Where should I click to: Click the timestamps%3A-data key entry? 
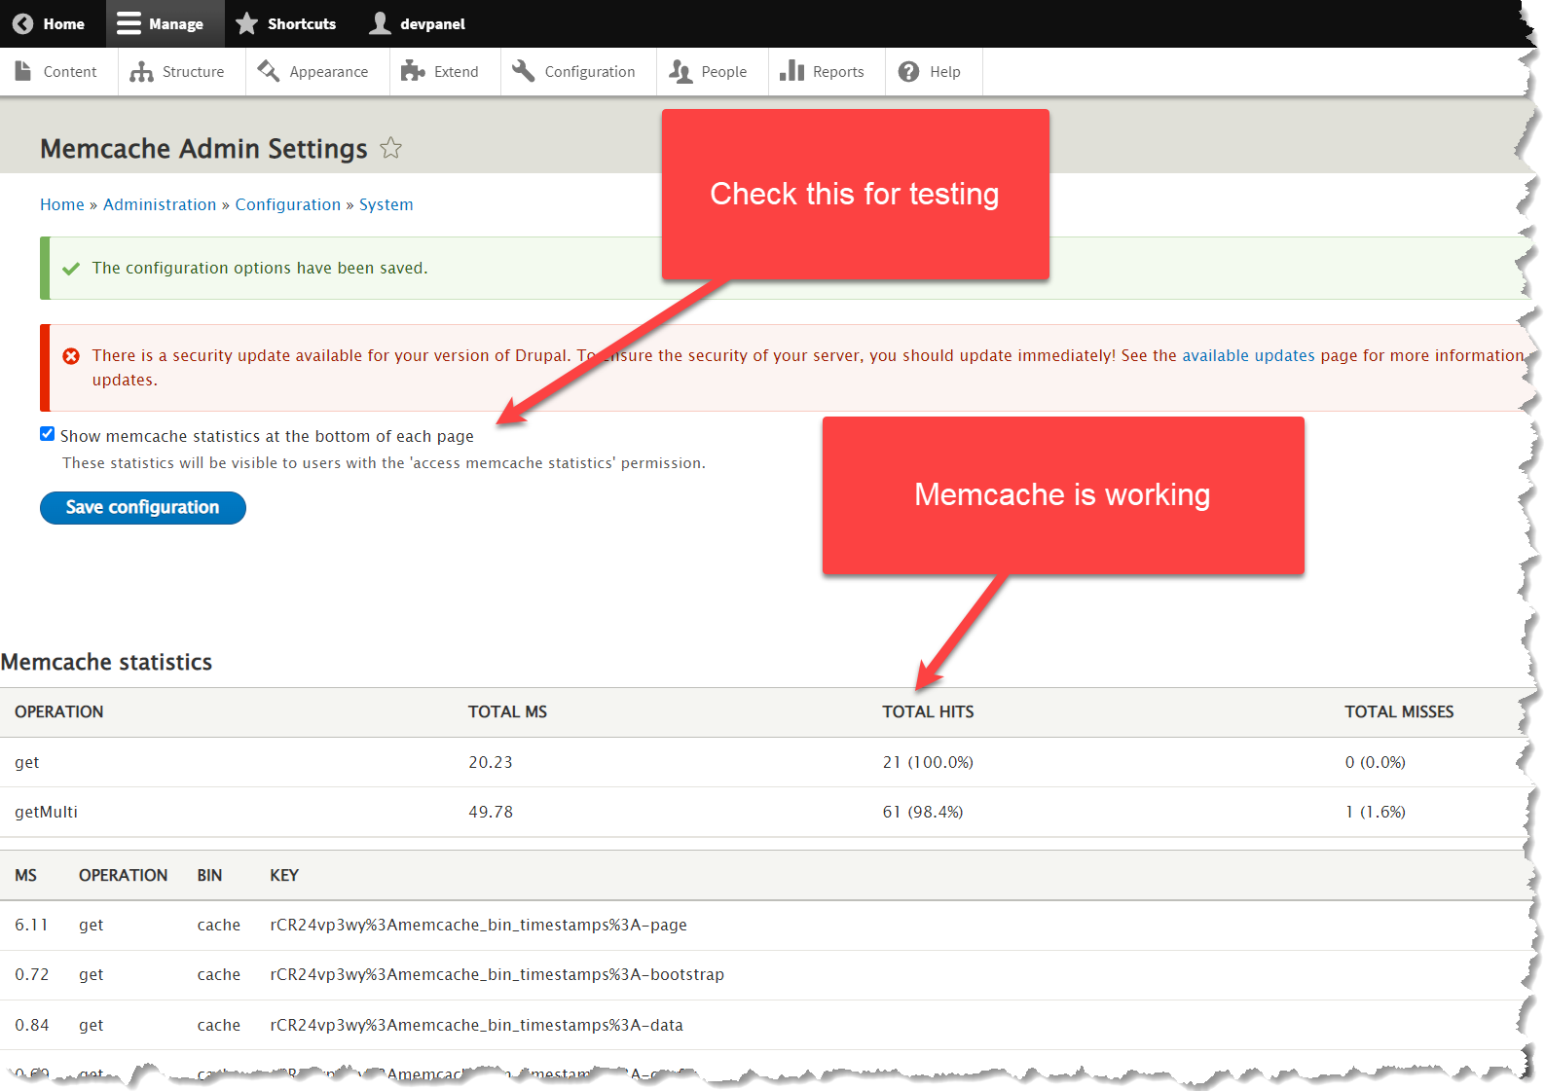click(476, 1025)
